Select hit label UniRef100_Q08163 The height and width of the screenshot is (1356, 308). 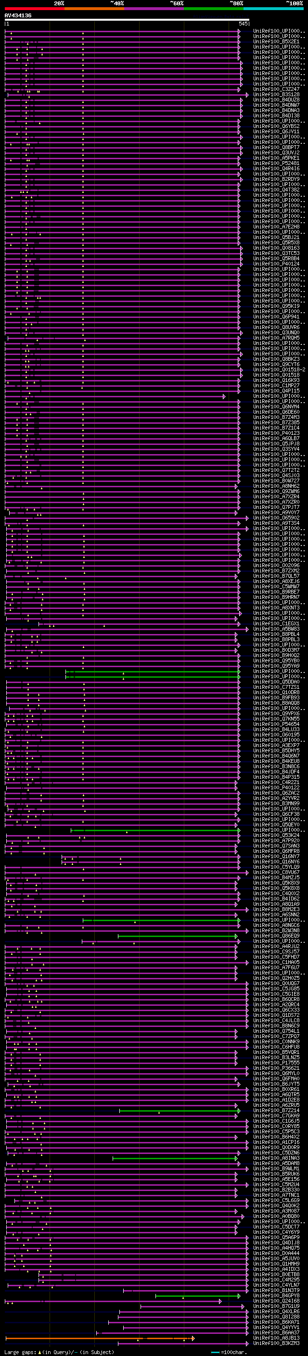click(x=276, y=248)
